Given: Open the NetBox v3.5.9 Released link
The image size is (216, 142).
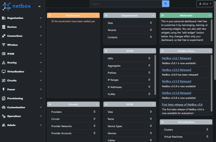Looking at the screenshot, I should (x=177, y=81).
